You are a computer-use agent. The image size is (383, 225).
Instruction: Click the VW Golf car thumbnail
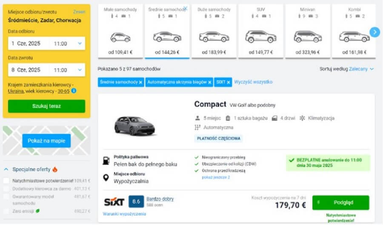coord(134,126)
